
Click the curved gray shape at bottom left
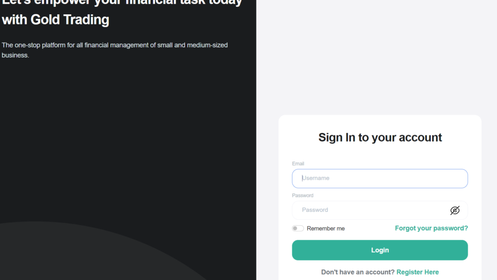pos(79,254)
